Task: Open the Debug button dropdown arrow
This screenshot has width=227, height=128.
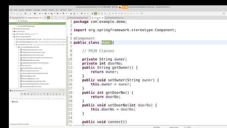Action: pyautogui.click(x=43, y=14)
